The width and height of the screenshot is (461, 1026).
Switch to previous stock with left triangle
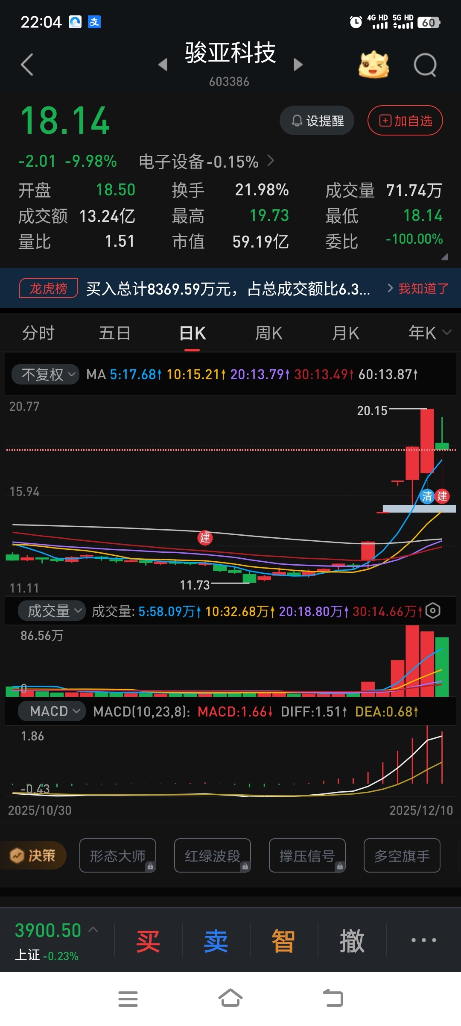(163, 65)
